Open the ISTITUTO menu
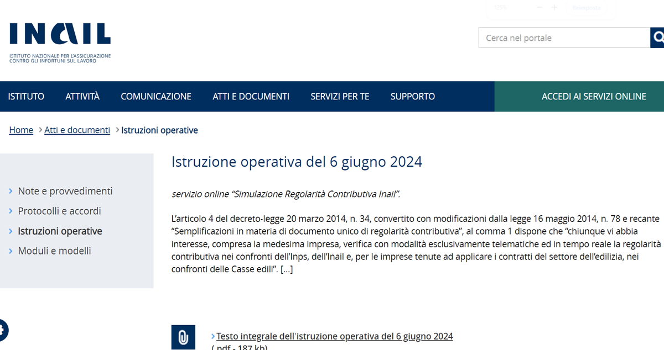This screenshot has width=664, height=350. [26, 96]
